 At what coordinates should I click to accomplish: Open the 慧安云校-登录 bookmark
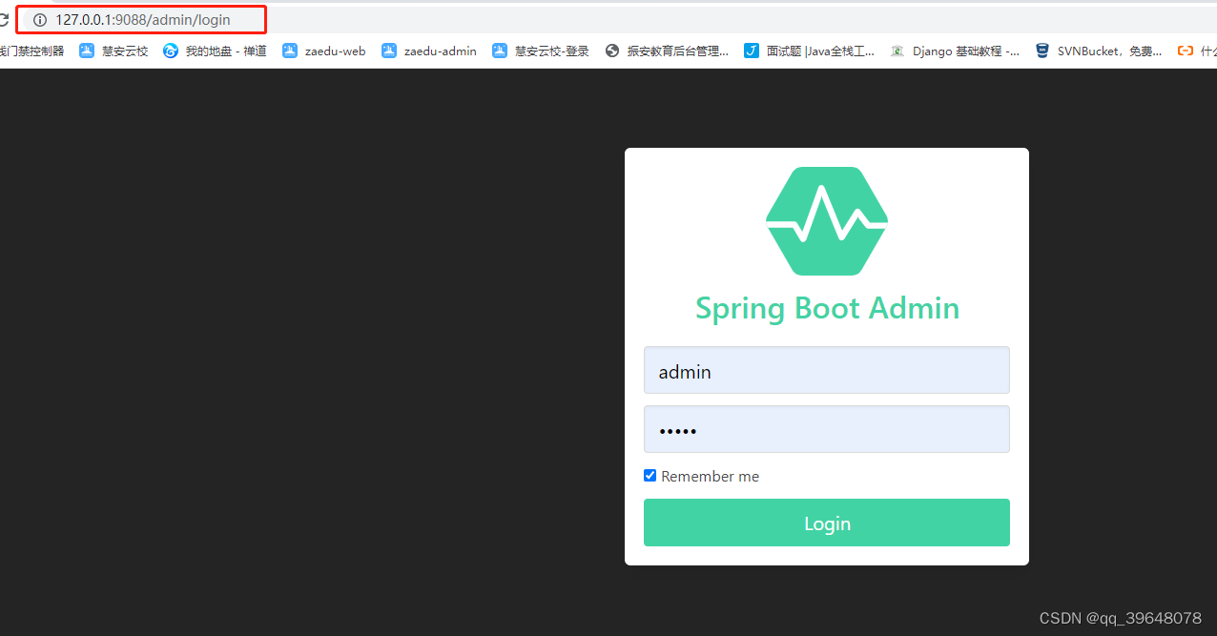pyautogui.click(x=541, y=51)
